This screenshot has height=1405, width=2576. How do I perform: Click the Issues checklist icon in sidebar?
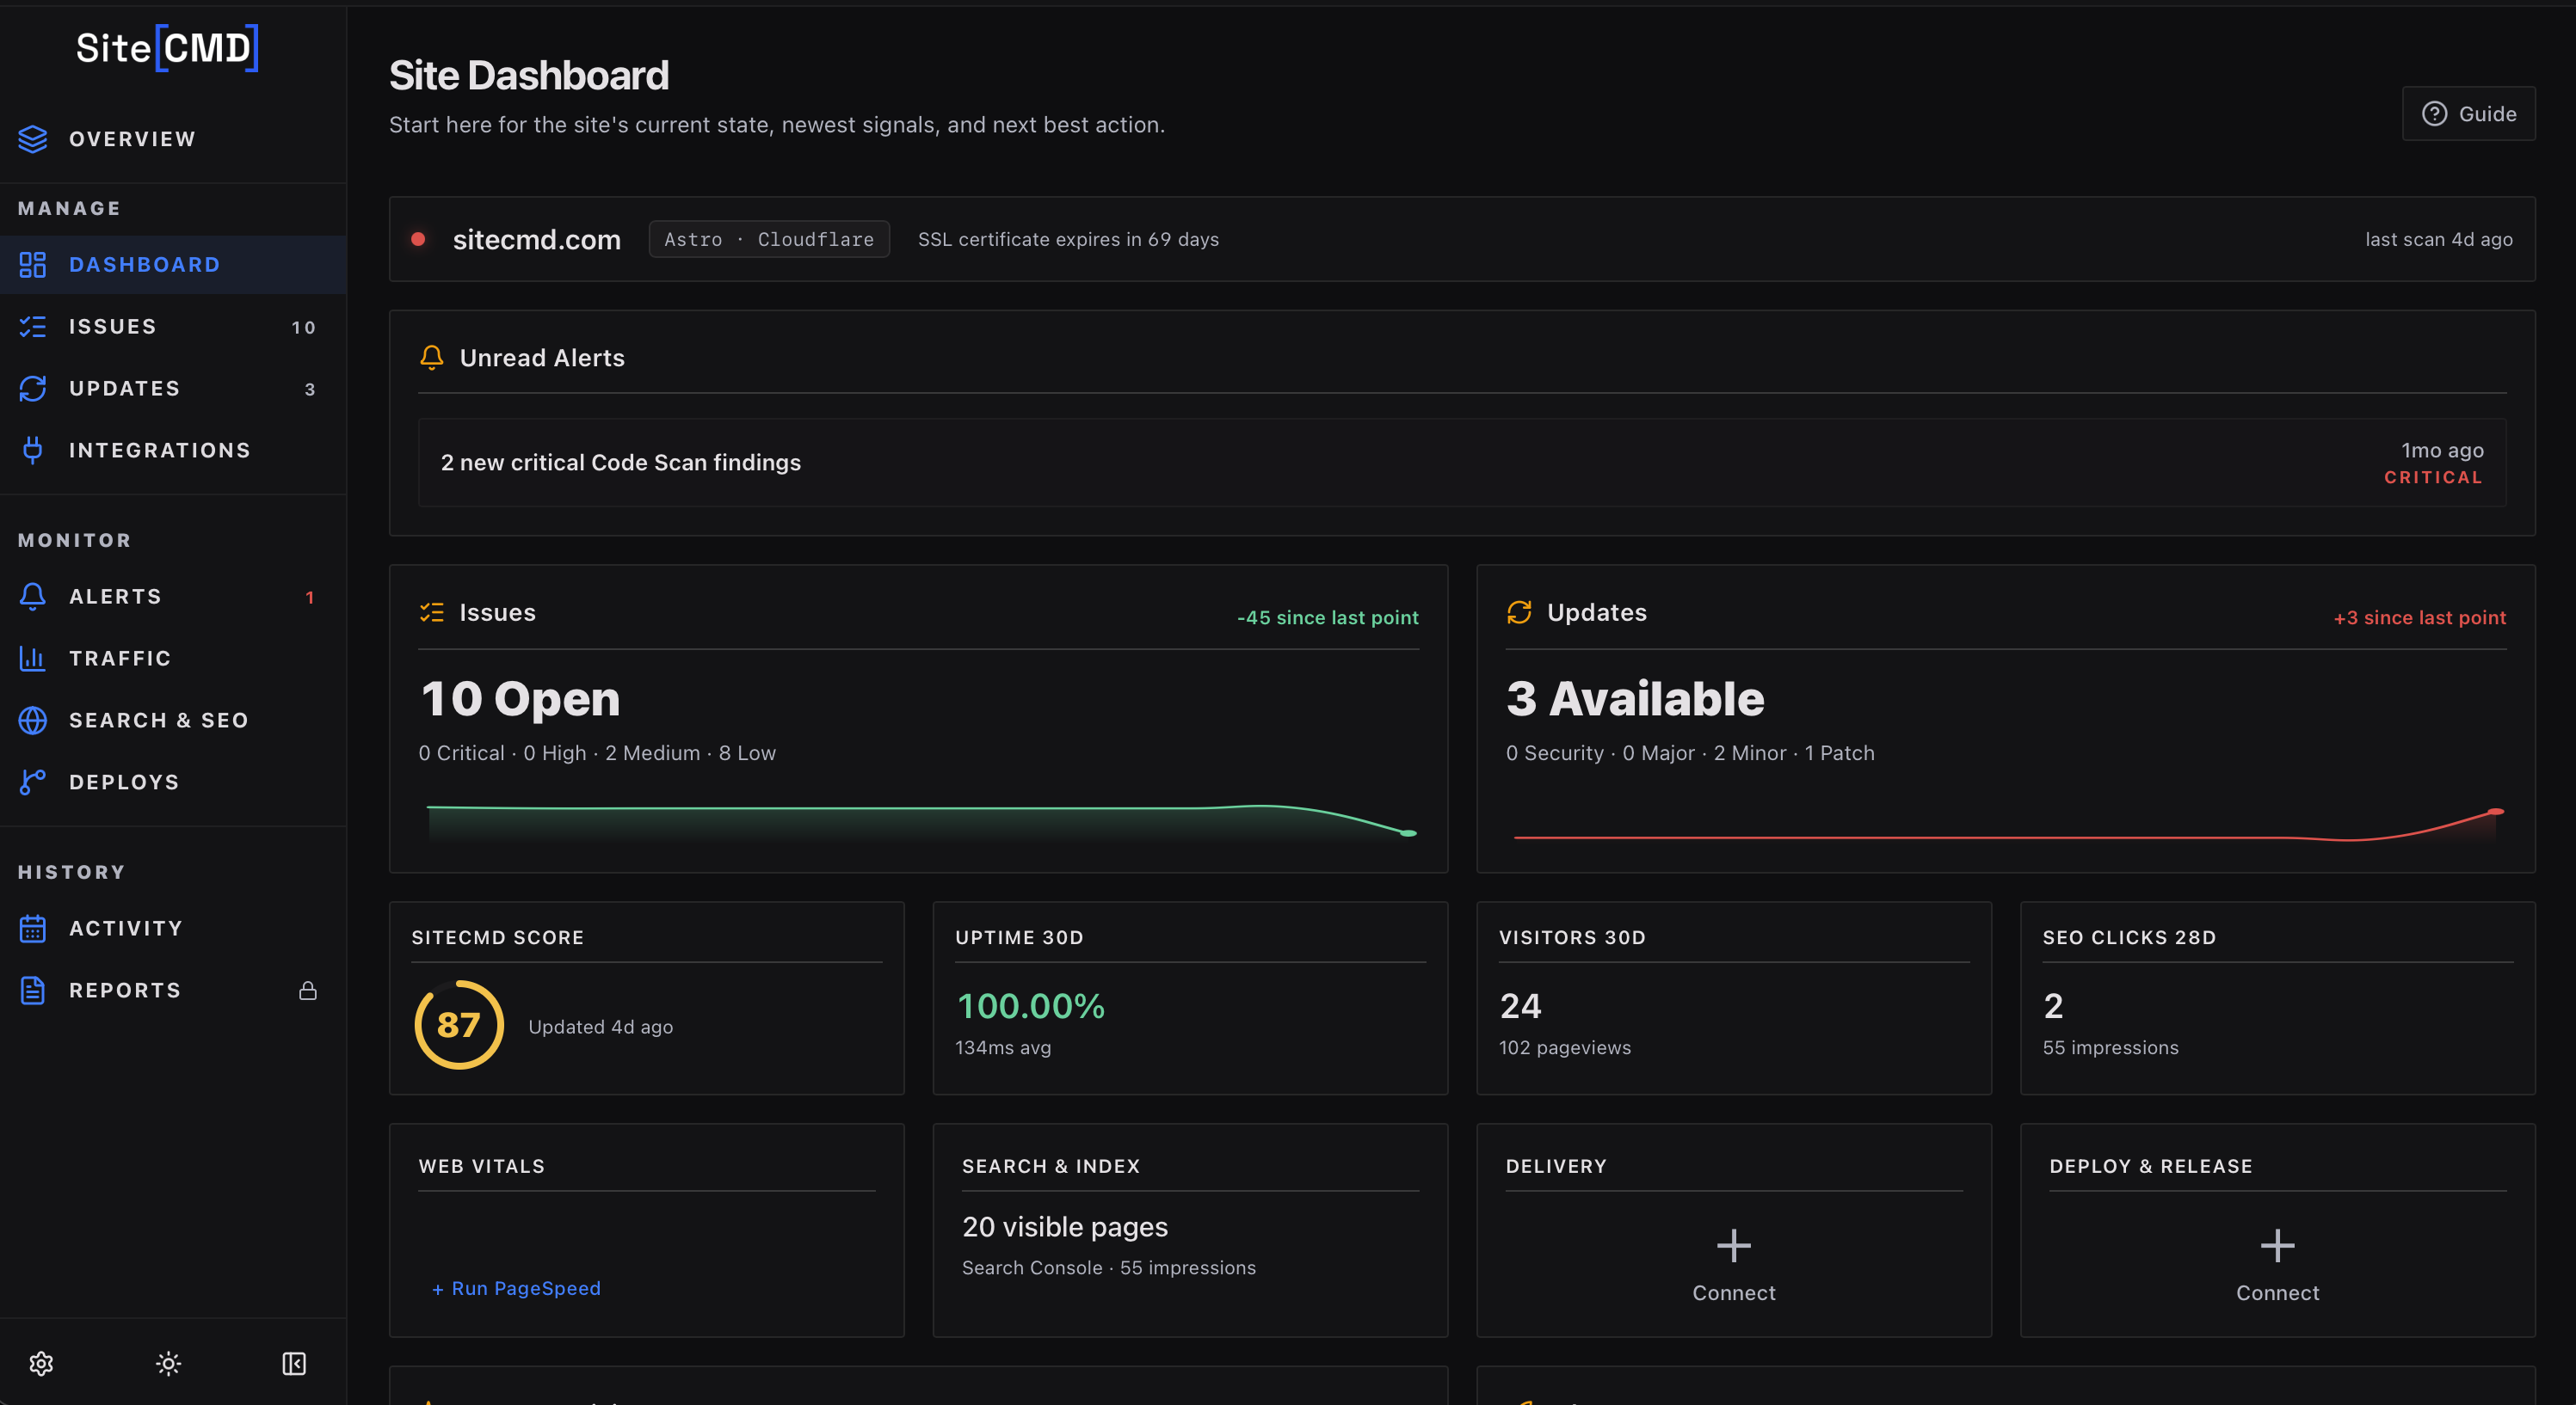pos(33,327)
